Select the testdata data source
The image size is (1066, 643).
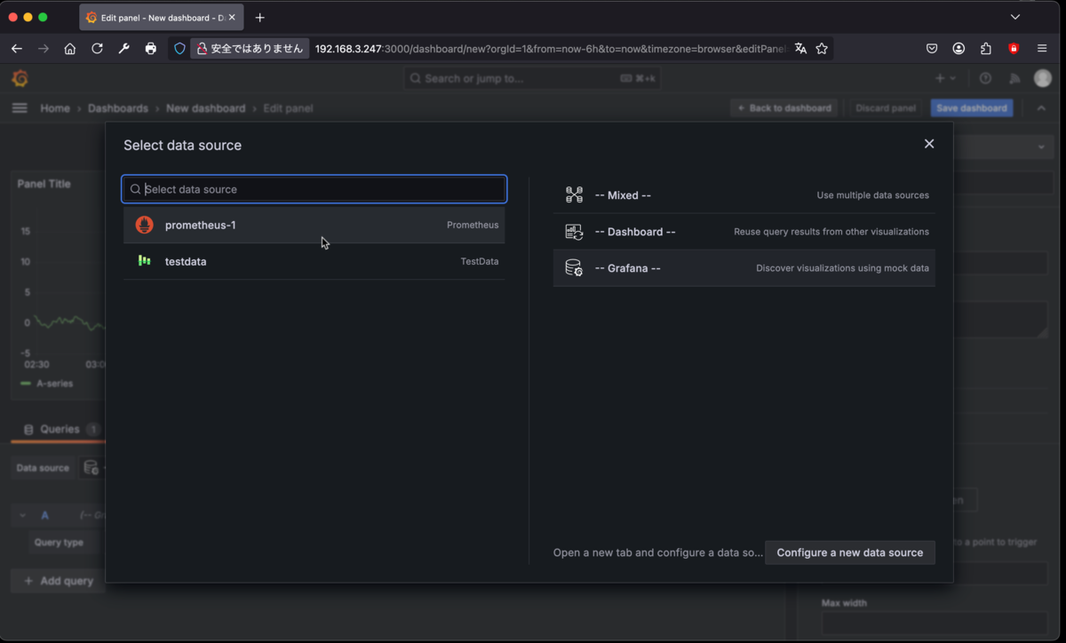pos(314,261)
